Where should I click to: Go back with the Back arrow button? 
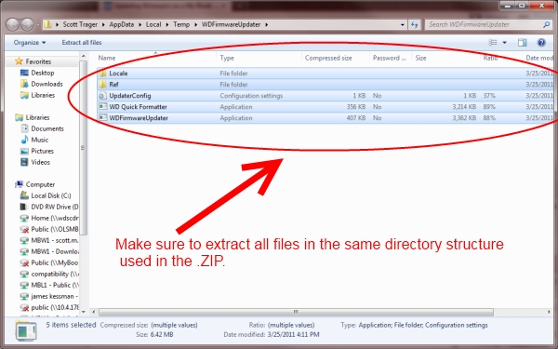(x=12, y=24)
